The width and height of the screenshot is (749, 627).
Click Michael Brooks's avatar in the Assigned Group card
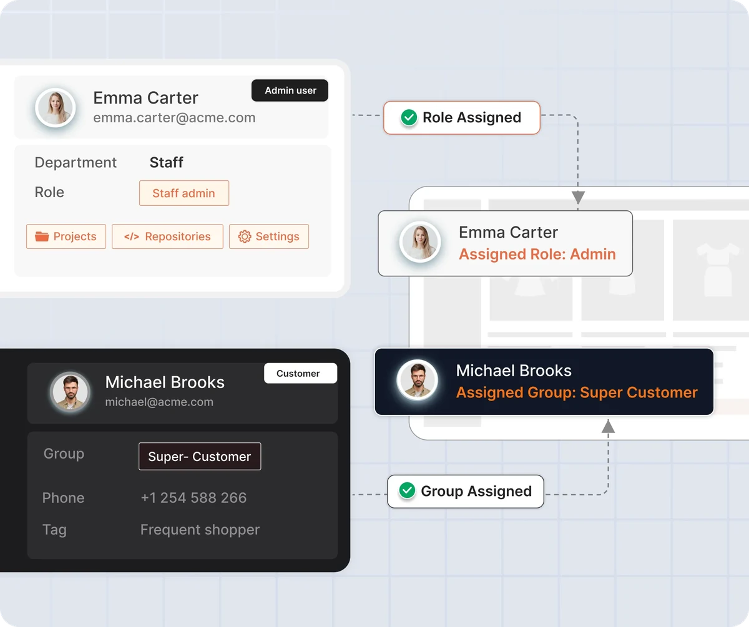pos(417,380)
